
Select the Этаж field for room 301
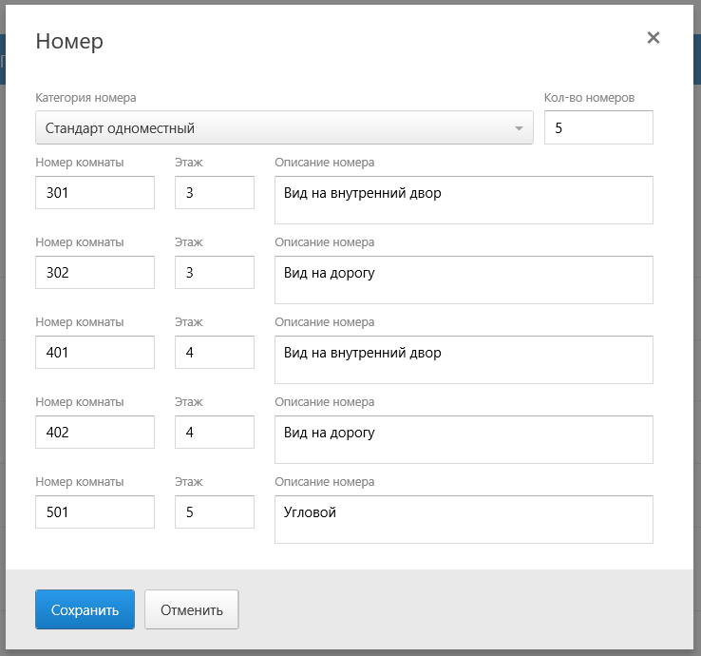[215, 193]
